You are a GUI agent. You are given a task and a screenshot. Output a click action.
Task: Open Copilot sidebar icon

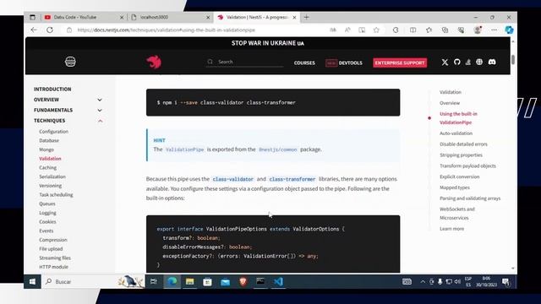click(509, 30)
